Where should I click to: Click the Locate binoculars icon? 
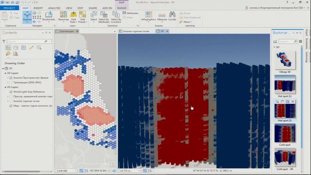click(x=172, y=15)
